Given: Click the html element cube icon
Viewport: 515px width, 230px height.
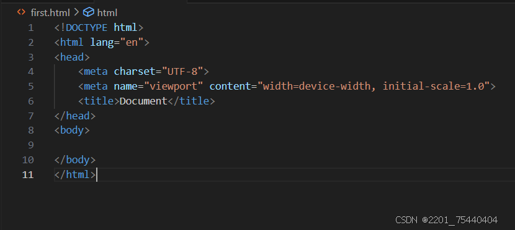Looking at the screenshot, I should [88, 12].
